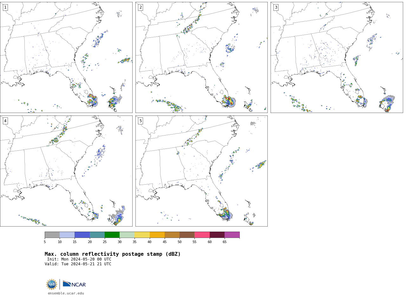The image size is (406, 297).
Task: Click the ensemble.ucar.edu link text
Action: [66, 294]
